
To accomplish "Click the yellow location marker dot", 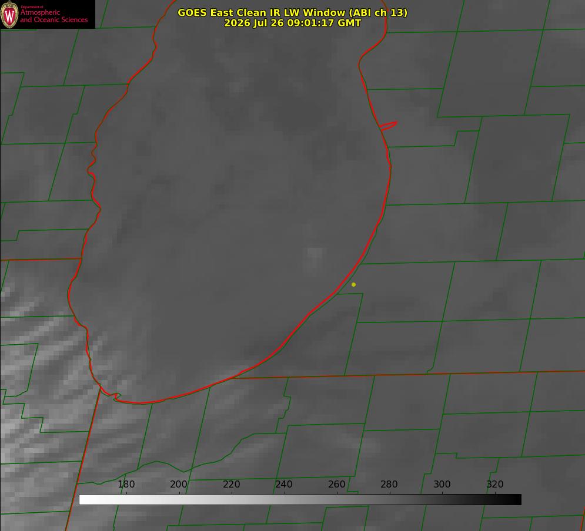I will coord(353,285).
